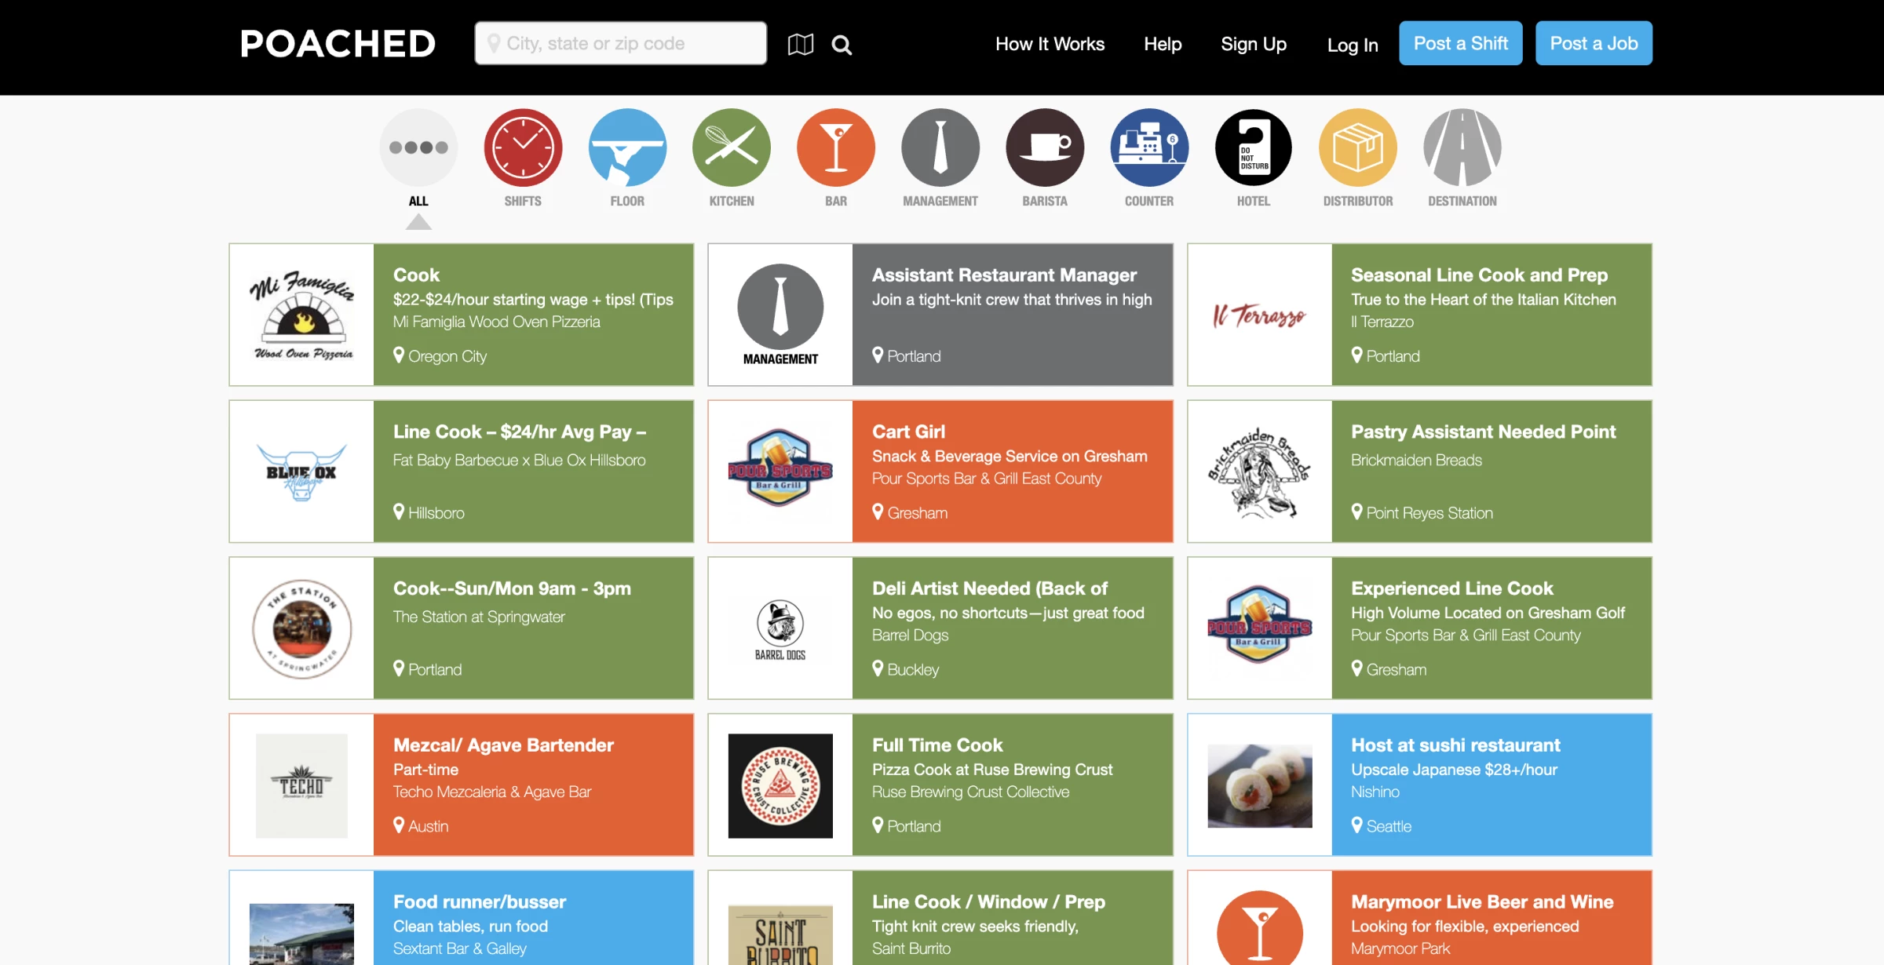
Task: Click Brickmaiden Breads logo thumbnail
Action: (x=1259, y=473)
